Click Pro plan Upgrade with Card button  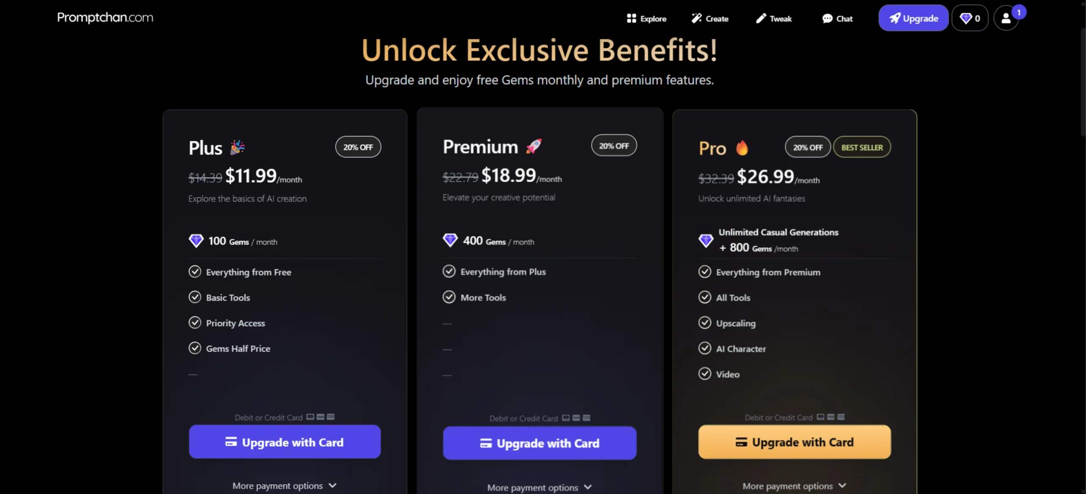click(x=794, y=442)
